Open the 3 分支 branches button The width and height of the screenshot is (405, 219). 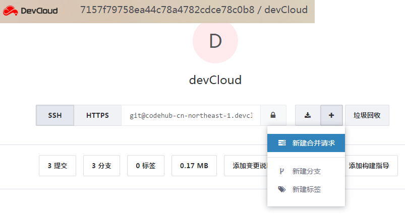[101, 166]
